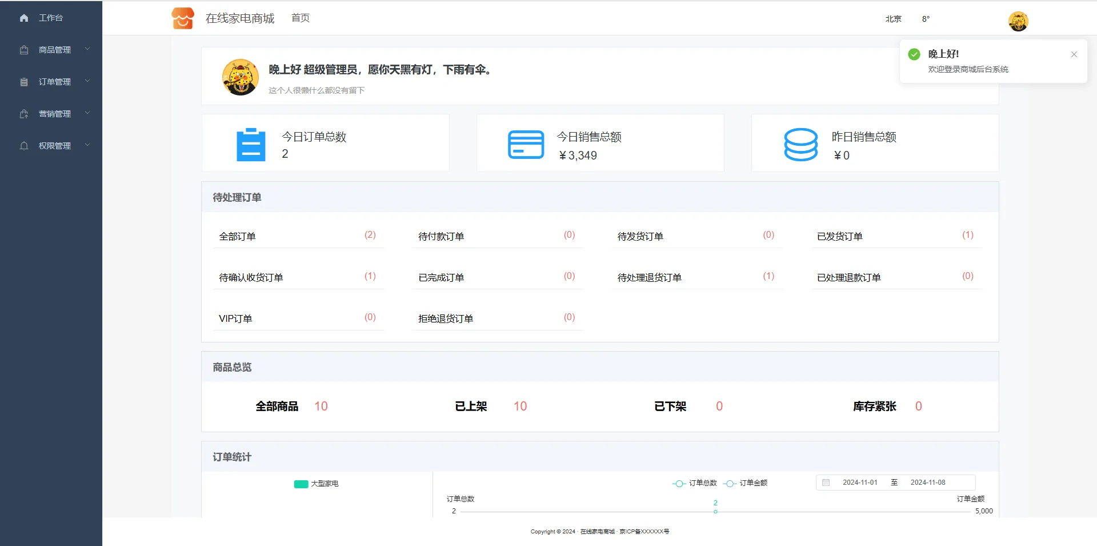The image size is (1097, 546).
Task: Click the 权限管理 bell icon
Action: click(24, 146)
